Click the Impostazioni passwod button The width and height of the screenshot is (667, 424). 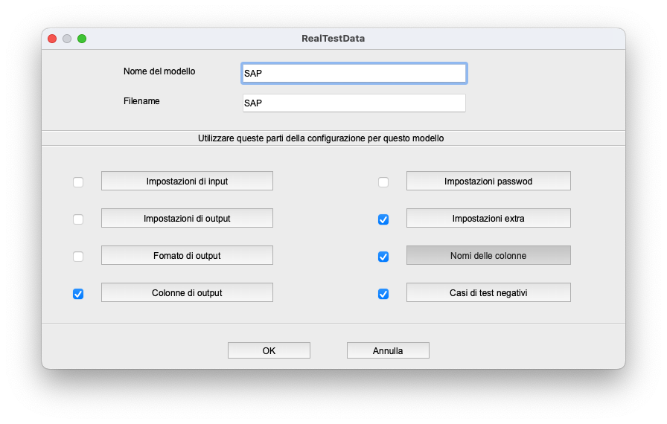pos(488,181)
